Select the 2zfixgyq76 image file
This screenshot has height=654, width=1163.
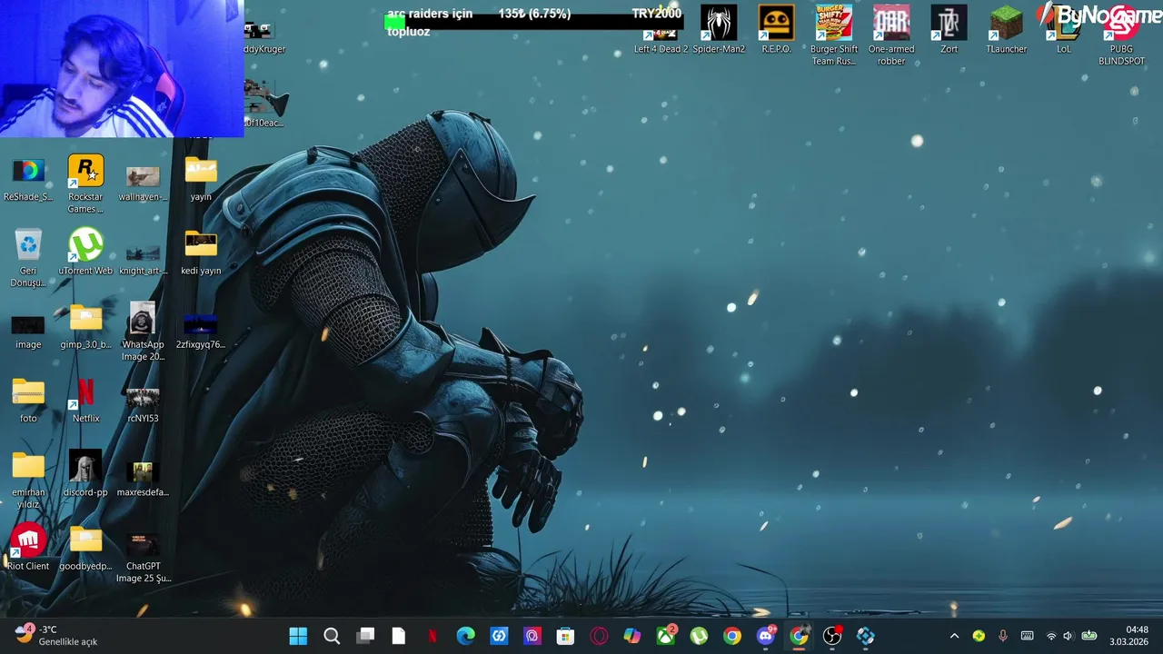click(x=201, y=332)
